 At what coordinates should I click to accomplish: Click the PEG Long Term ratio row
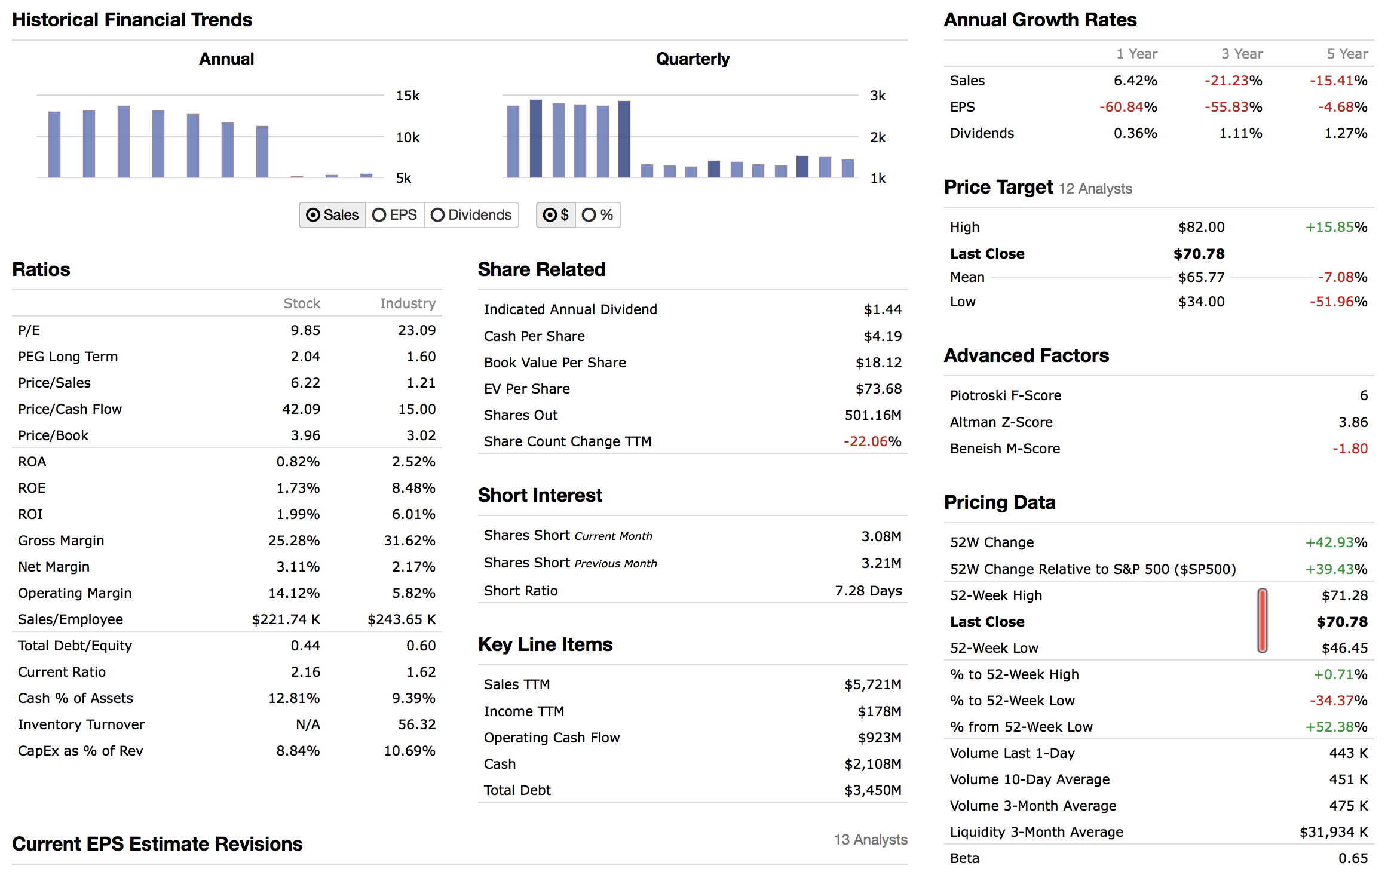point(68,357)
